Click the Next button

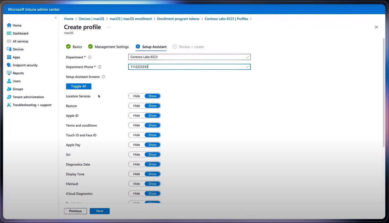coord(100,211)
